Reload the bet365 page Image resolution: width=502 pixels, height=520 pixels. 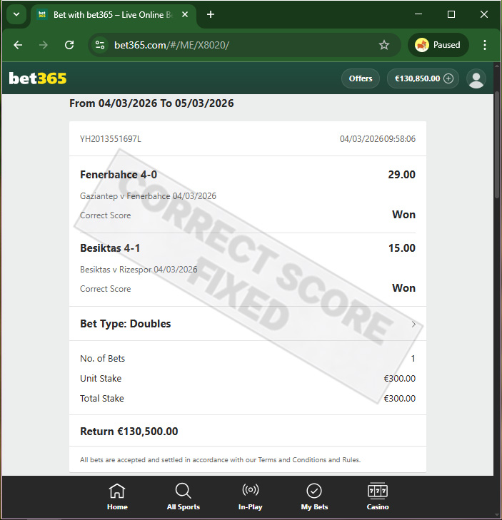pyautogui.click(x=69, y=45)
